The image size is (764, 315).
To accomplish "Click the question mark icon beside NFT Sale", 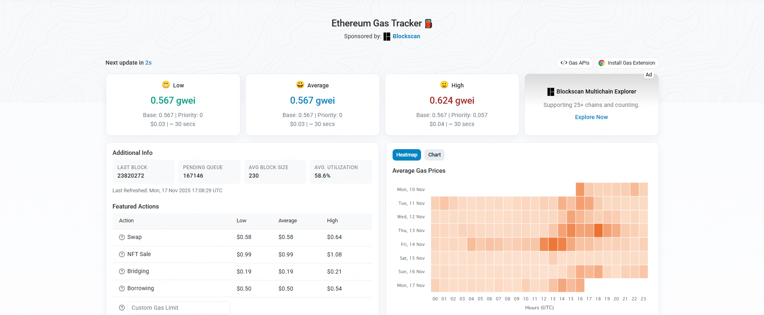I will [x=122, y=254].
